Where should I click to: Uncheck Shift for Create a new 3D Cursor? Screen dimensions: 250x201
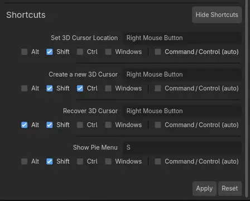tap(50, 88)
